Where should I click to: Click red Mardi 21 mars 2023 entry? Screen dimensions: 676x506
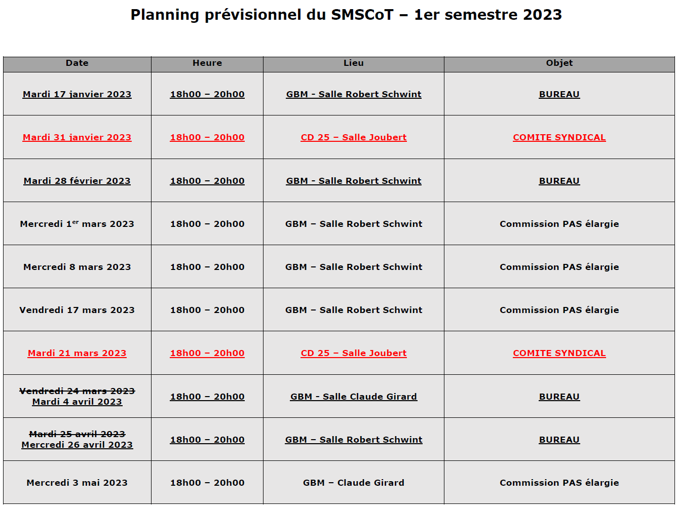coord(77,353)
